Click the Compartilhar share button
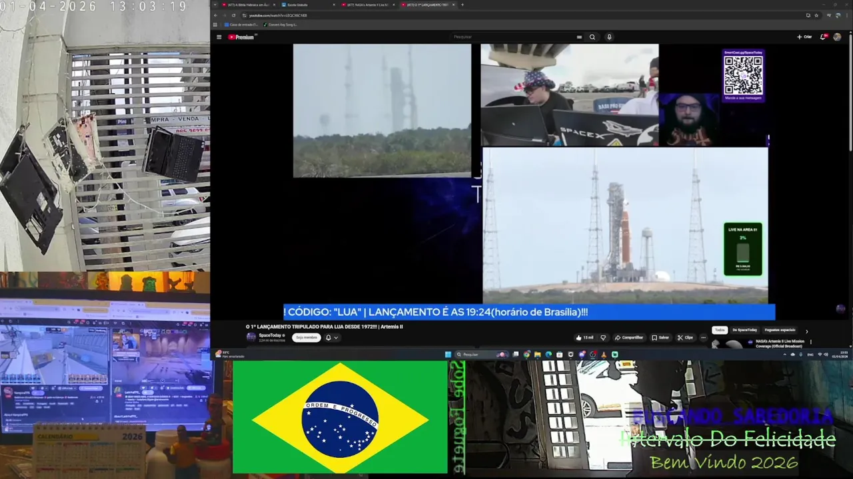 pos(629,337)
